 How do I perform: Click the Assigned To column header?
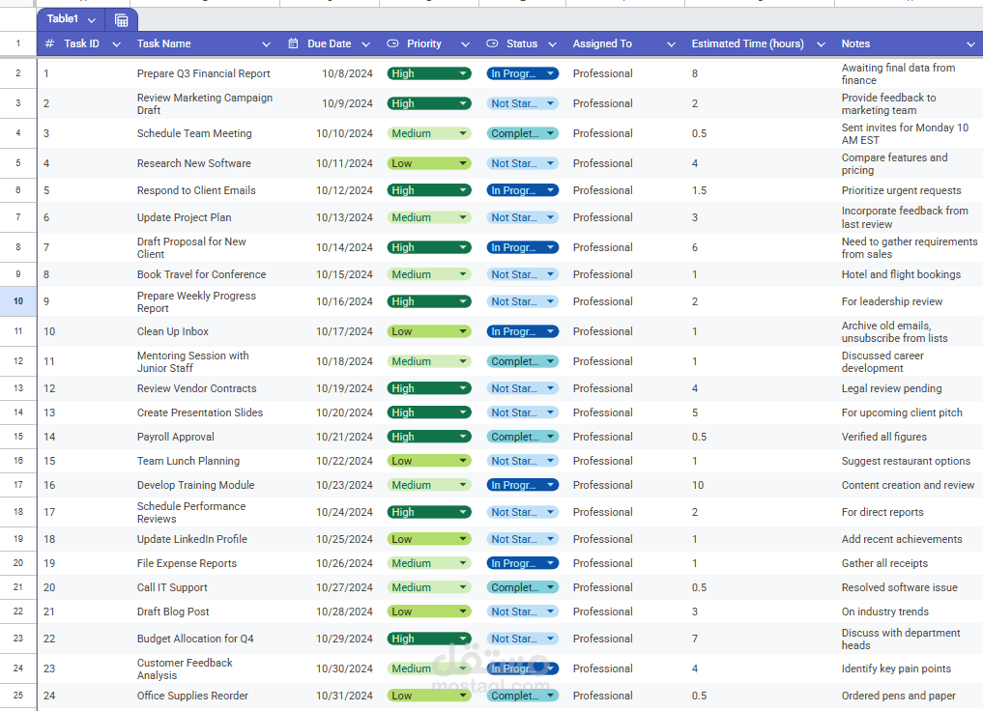(602, 43)
